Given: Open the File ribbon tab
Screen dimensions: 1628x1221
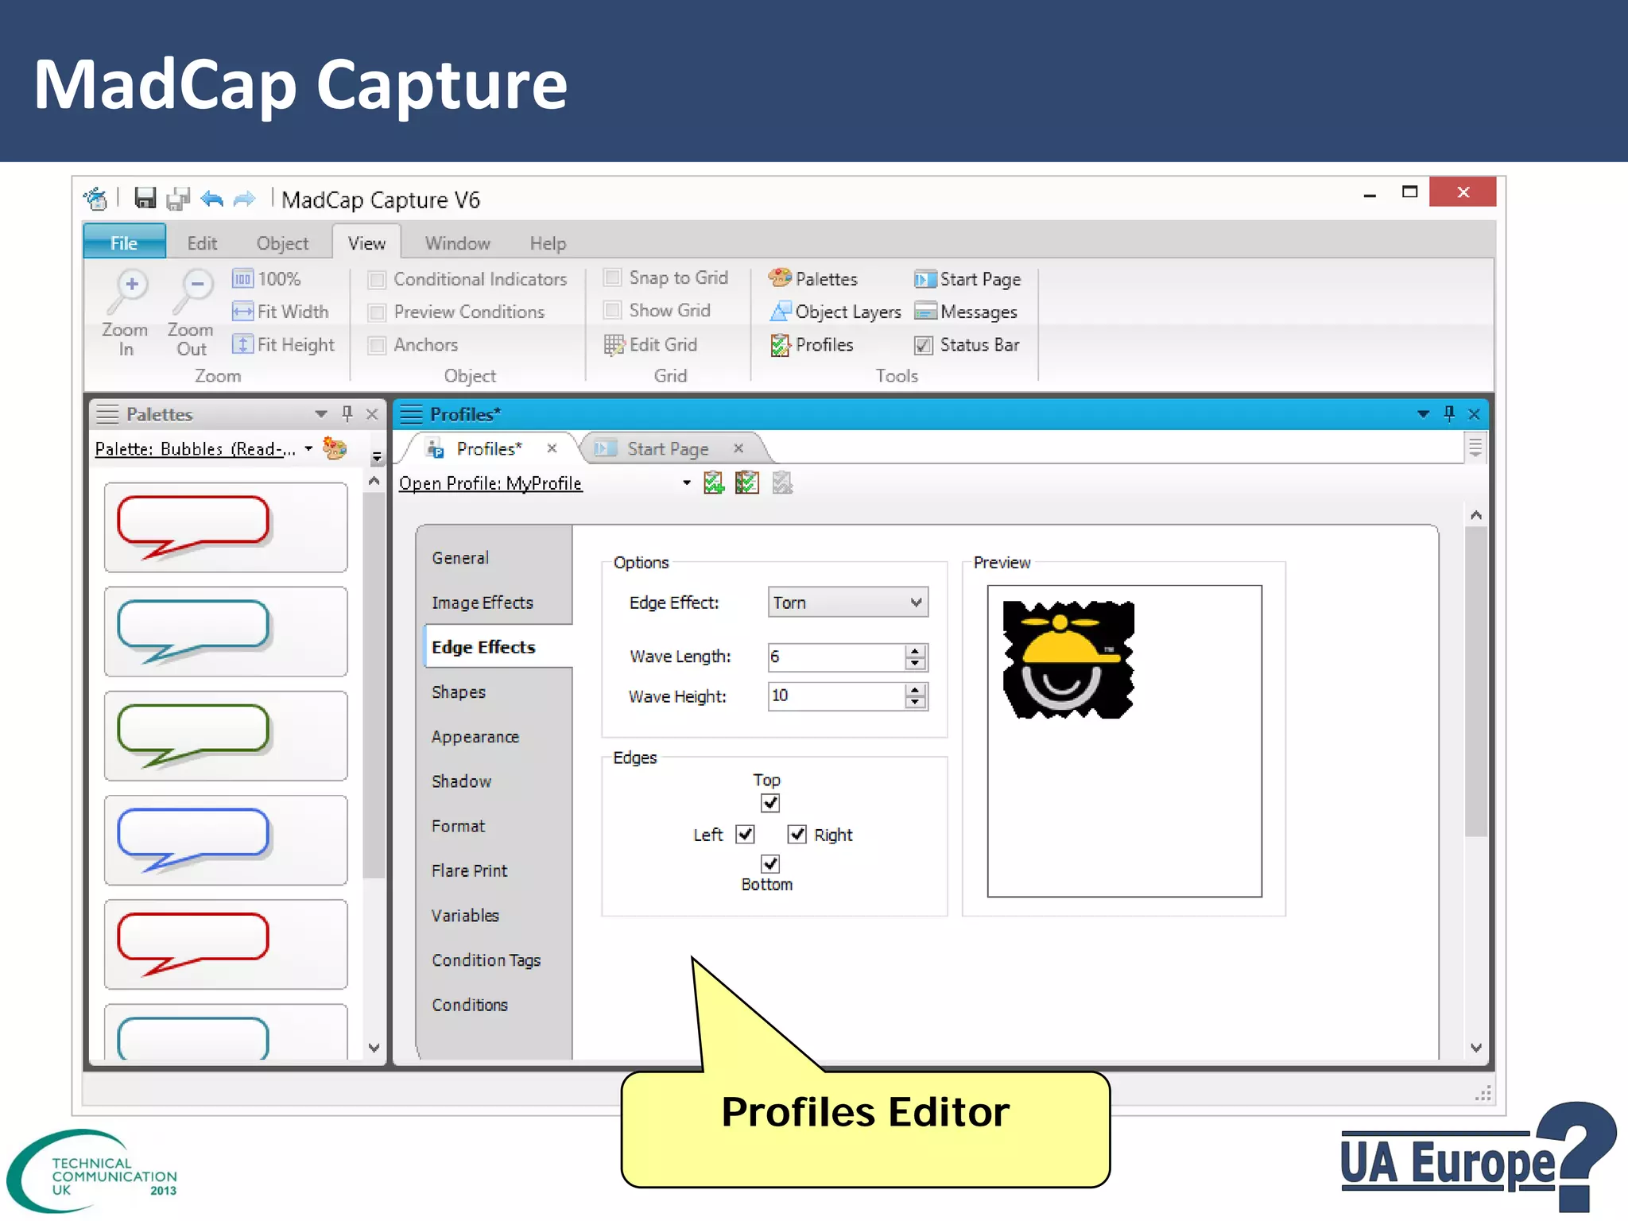Looking at the screenshot, I should coord(124,242).
